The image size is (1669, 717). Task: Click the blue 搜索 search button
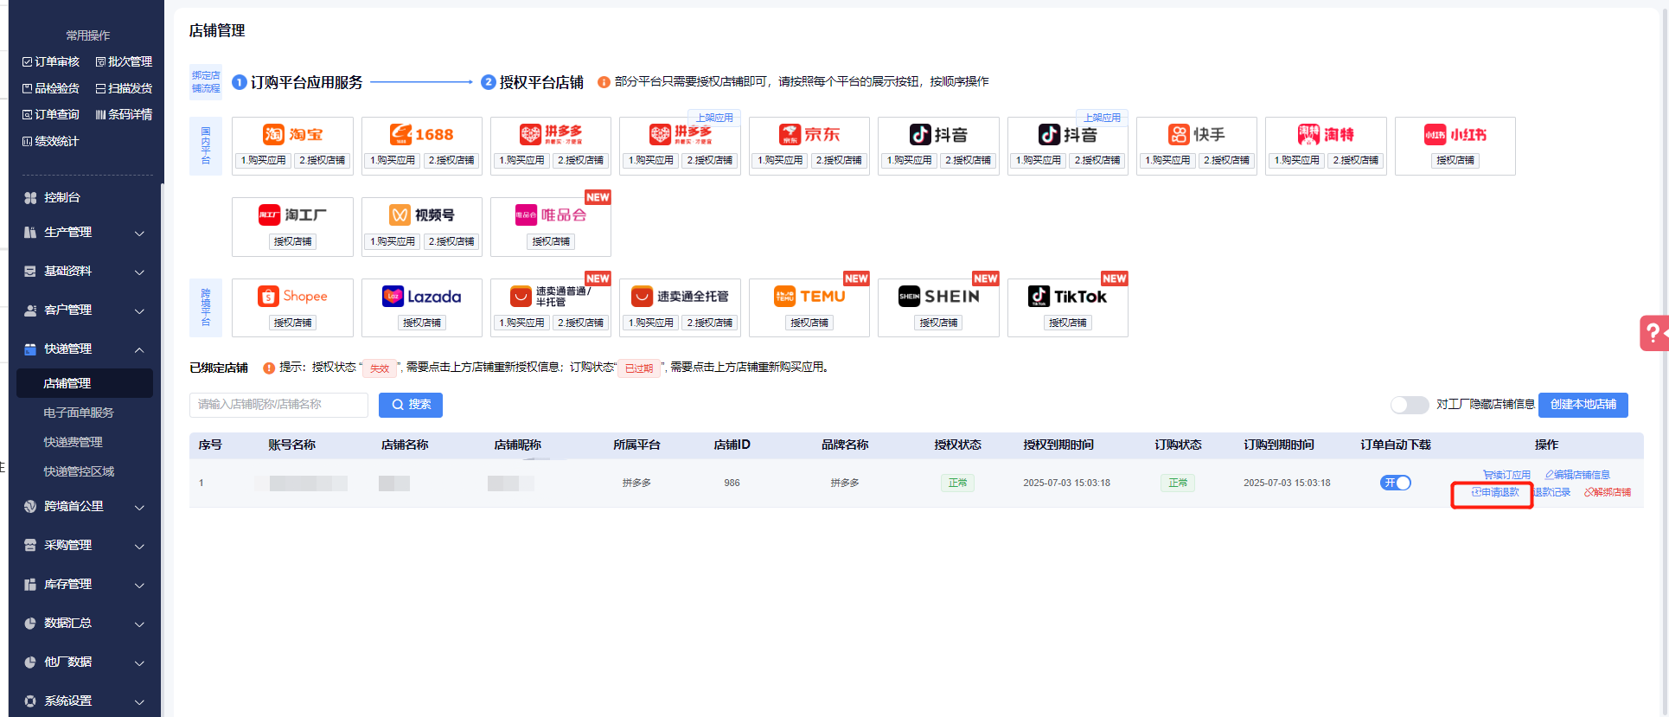411,405
